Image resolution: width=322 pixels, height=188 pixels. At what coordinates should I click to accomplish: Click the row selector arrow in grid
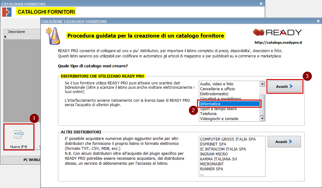[5, 37]
